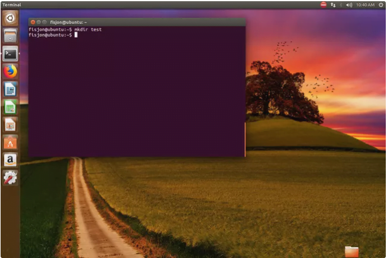Click the red no-entry indicator in top bar
This screenshot has width=387, height=258.
323,5
